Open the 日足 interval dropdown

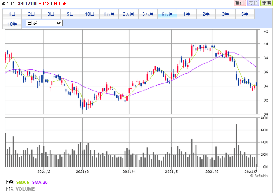[44, 23]
